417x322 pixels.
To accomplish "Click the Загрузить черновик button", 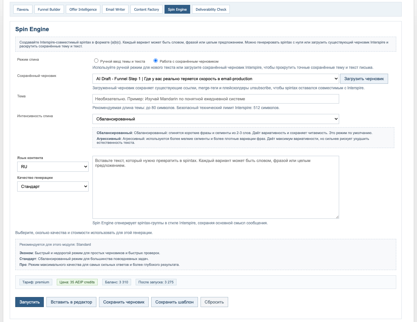I will [364, 79].
